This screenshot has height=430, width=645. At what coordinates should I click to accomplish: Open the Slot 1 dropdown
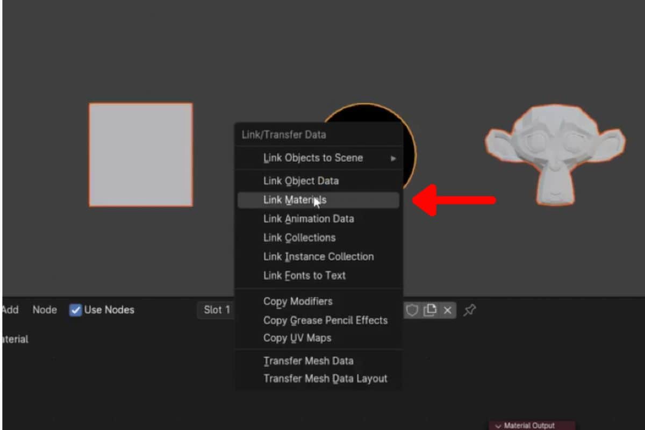pos(217,310)
